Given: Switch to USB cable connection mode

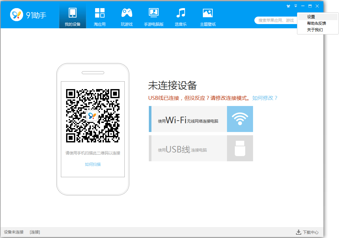Looking at the screenshot, I should coord(201,148).
